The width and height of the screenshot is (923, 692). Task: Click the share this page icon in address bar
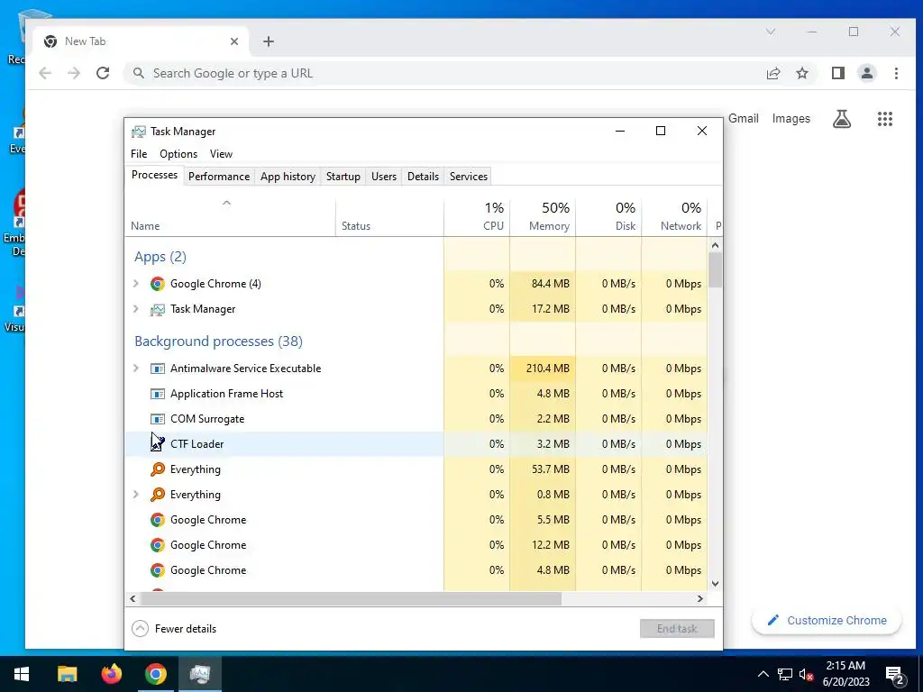pos(772,73)
